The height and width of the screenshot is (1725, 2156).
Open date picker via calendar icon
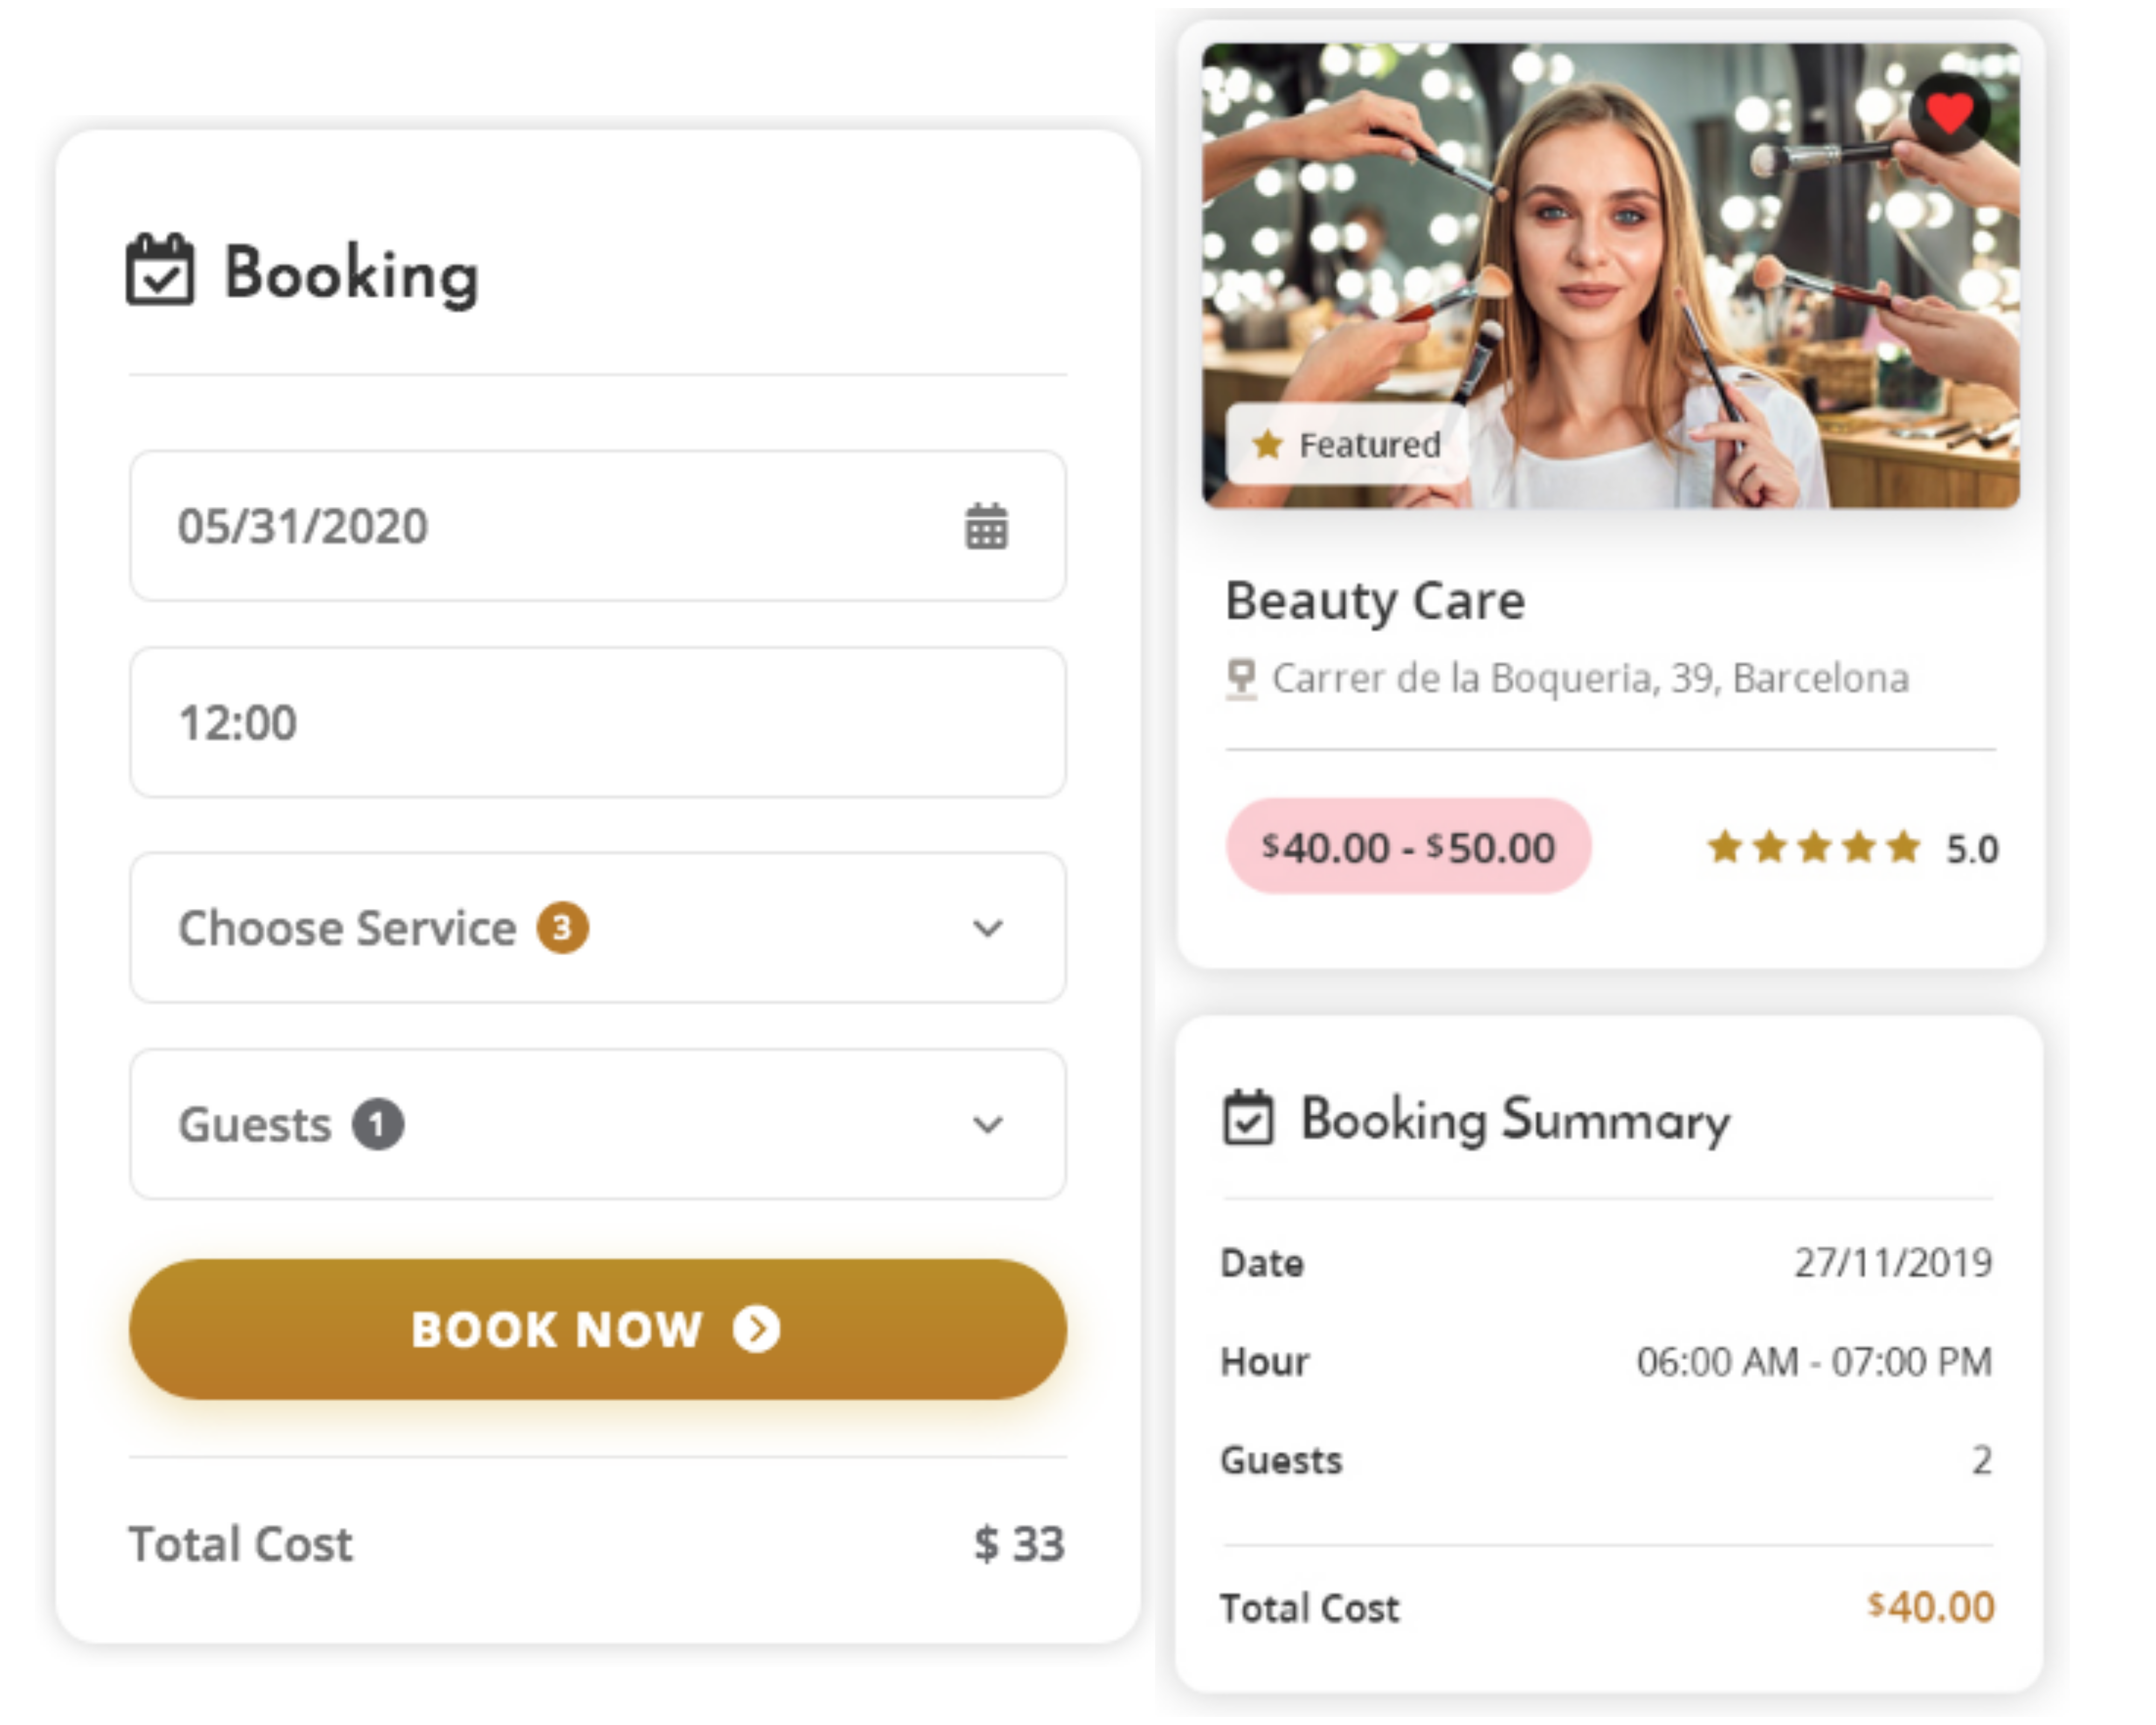point(986,526)
